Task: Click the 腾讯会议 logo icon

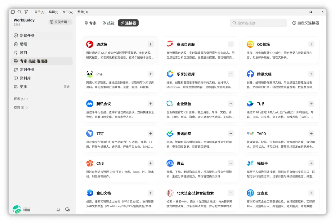Action: point(90,104)
